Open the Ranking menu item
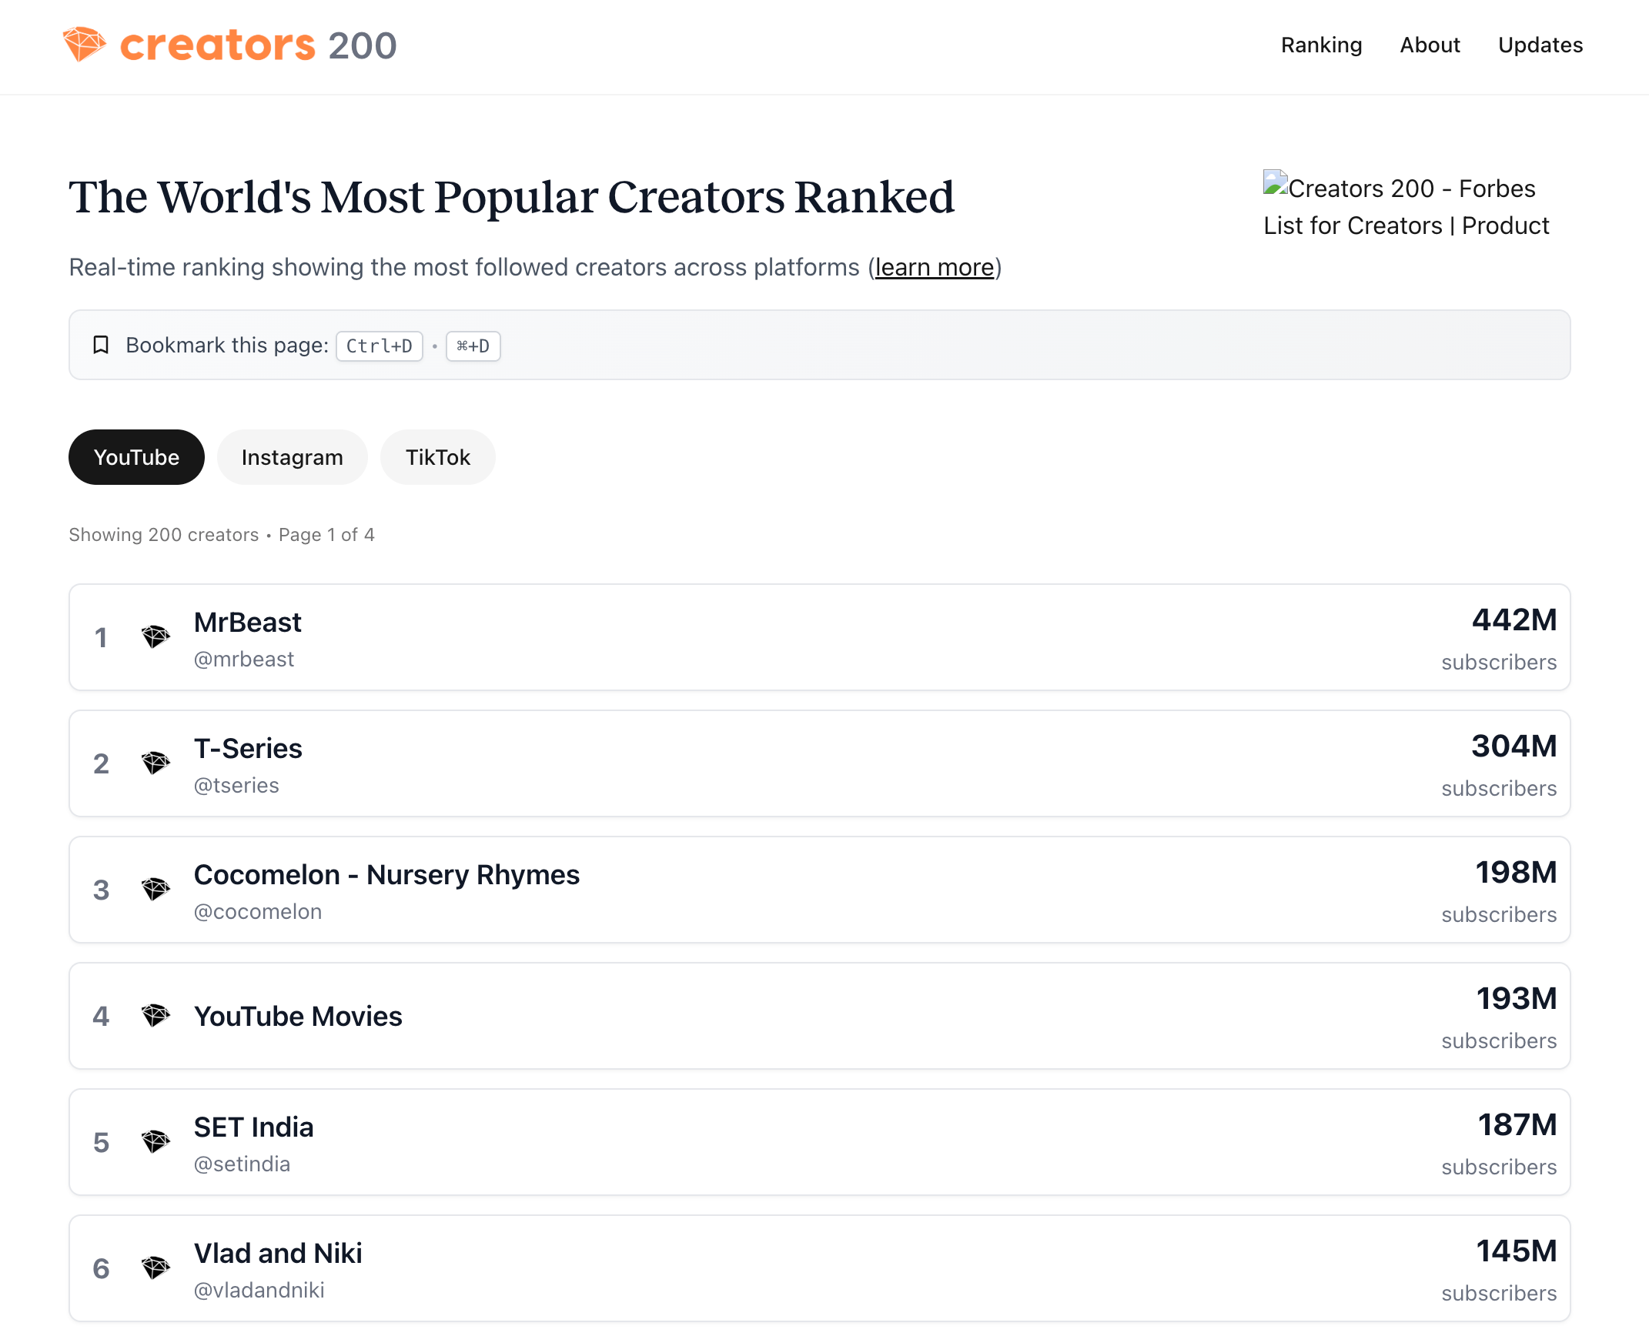Image resolution: width=1649 pixels, height=1336 pixels. pyautogui.click(x=1321, y=45)
